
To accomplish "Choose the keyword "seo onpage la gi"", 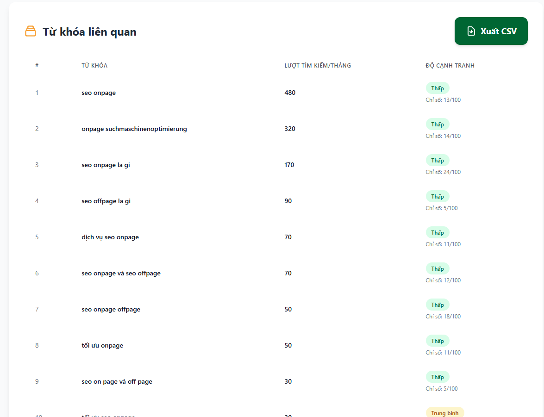I will (106, 165).
